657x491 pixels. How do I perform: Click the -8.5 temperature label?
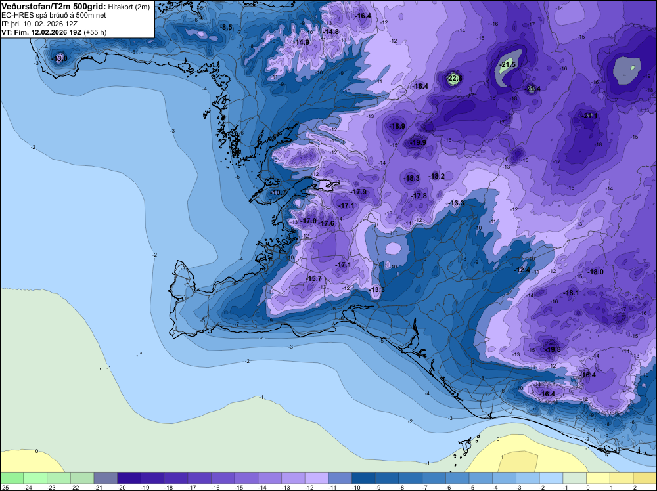tap(225, 27)
